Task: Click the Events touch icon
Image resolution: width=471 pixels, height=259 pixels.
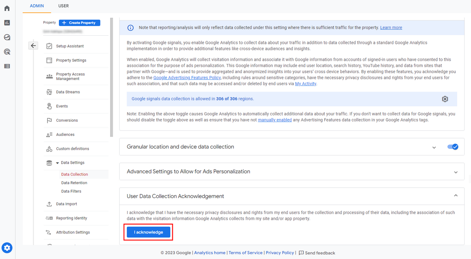Action: (49, 106)
